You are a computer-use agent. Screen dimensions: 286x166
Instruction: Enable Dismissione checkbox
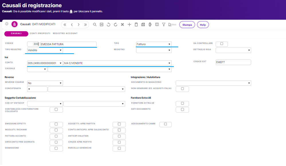pyautogui.click(x=56, y=148)
